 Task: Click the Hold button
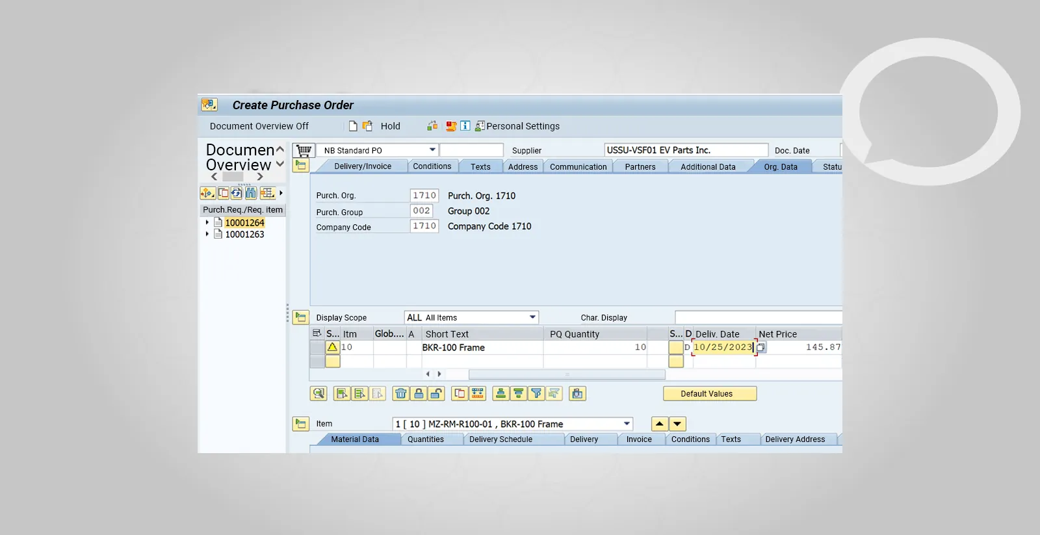click(390, 126)
